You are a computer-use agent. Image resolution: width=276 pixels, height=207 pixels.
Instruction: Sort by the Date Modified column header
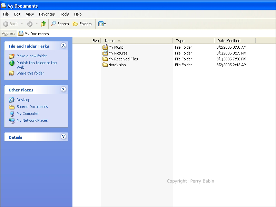[x=235, y=41]
